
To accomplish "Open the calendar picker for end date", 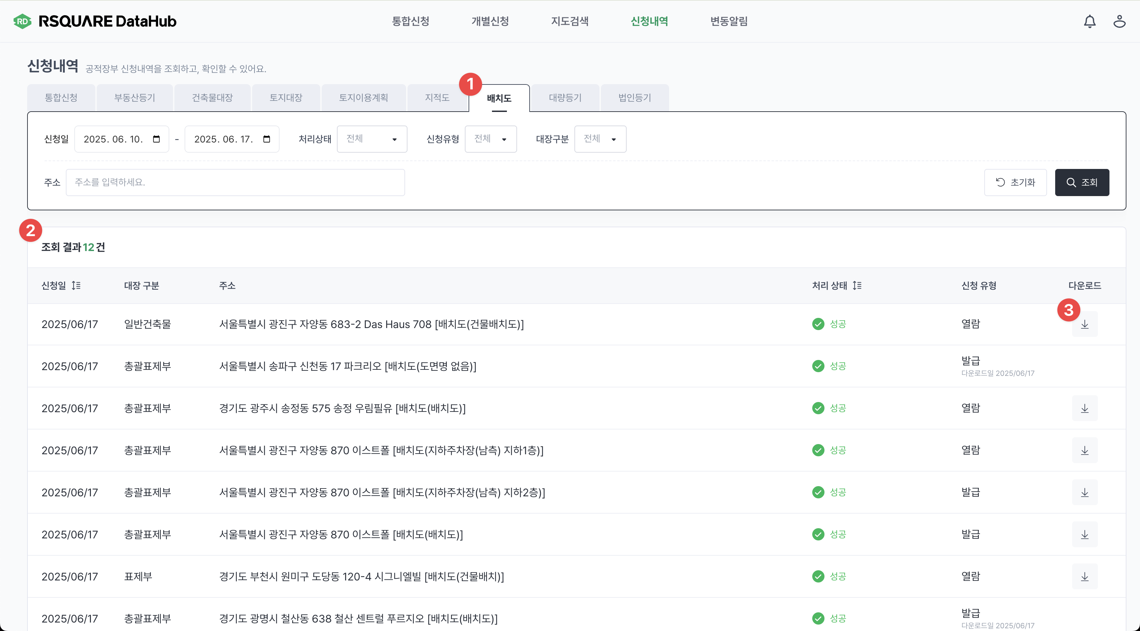I will (266, 139).
